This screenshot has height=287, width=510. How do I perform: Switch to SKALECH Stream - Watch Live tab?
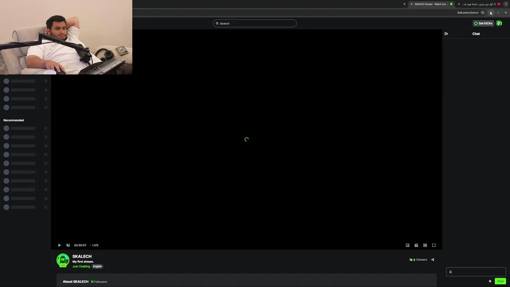click(432, 4)
